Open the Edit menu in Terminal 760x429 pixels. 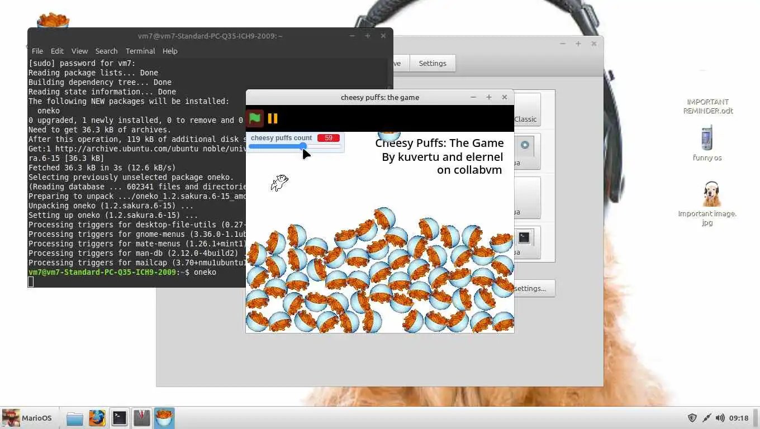57,51
